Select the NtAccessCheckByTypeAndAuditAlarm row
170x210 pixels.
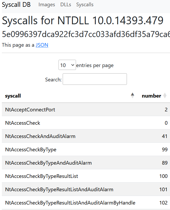pyautogui.click(x=86, y=163)
